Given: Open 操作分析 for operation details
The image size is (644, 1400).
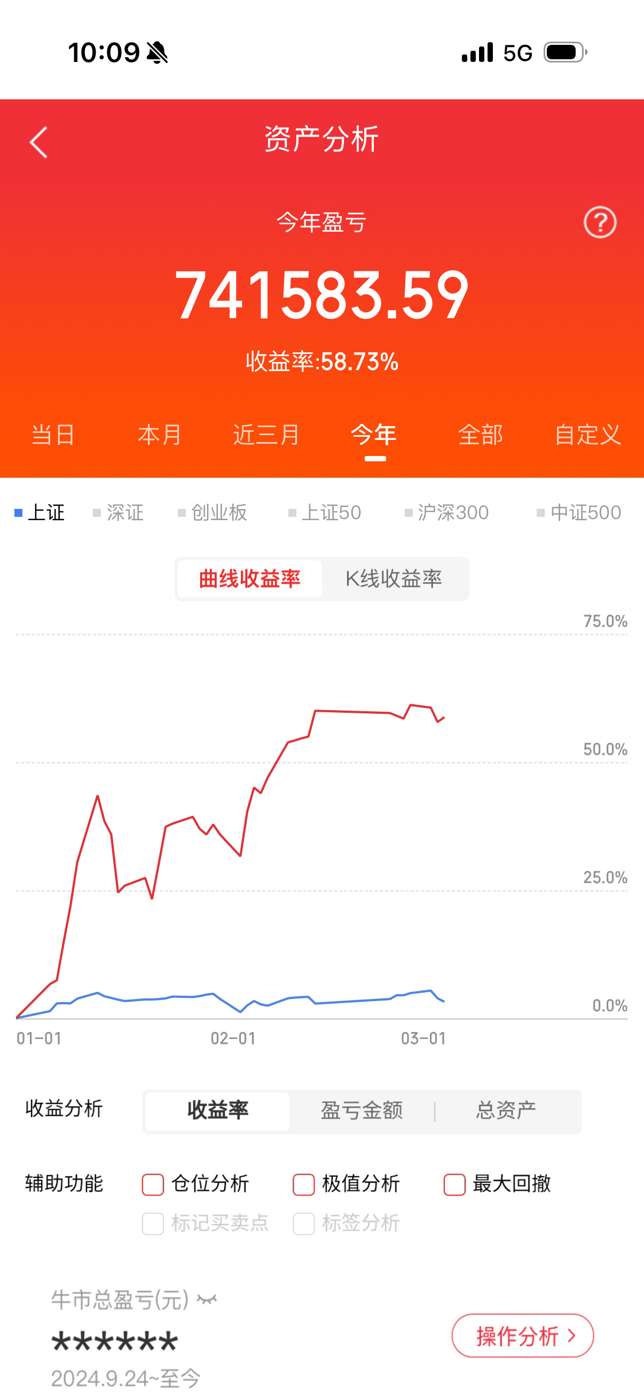Looking at the screenshot, I should point(522,1334).
